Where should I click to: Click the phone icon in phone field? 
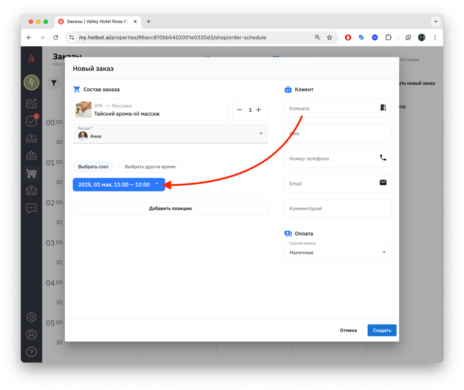coord(383,158)
